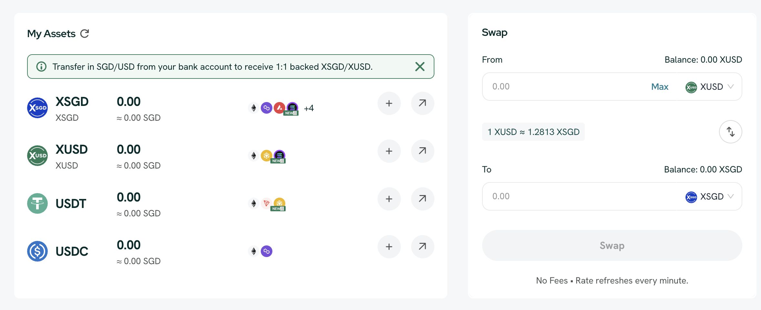
Task: Click the arrow button for USDC
Action: 422,247
